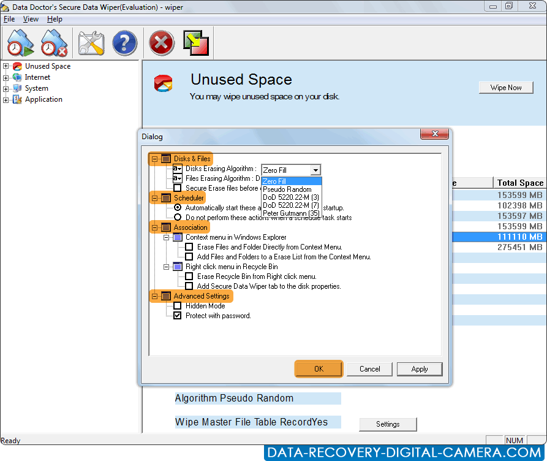Screen dimensions: 547x461
Task: Click the System computer tree icon
Action: pos(17,88)
